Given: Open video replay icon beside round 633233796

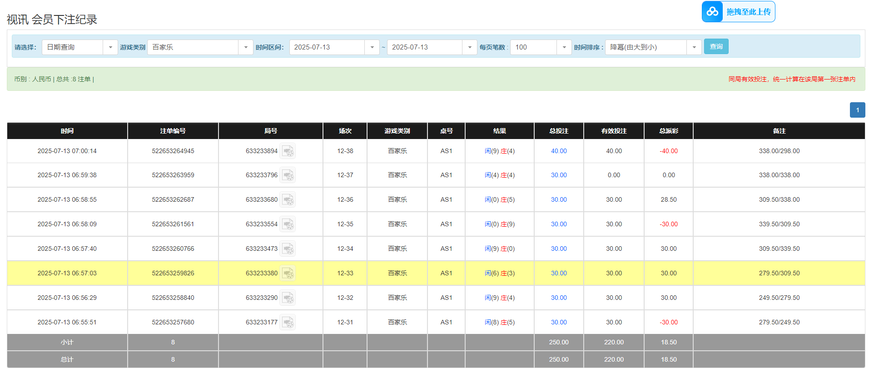Looking at the screenshot, I should 288,175.
